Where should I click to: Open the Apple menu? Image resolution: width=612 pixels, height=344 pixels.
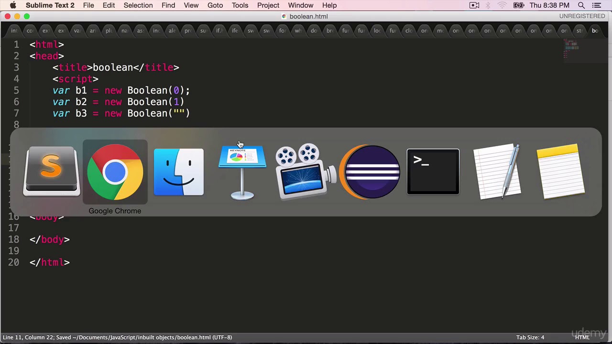click(x=13, y=5)
